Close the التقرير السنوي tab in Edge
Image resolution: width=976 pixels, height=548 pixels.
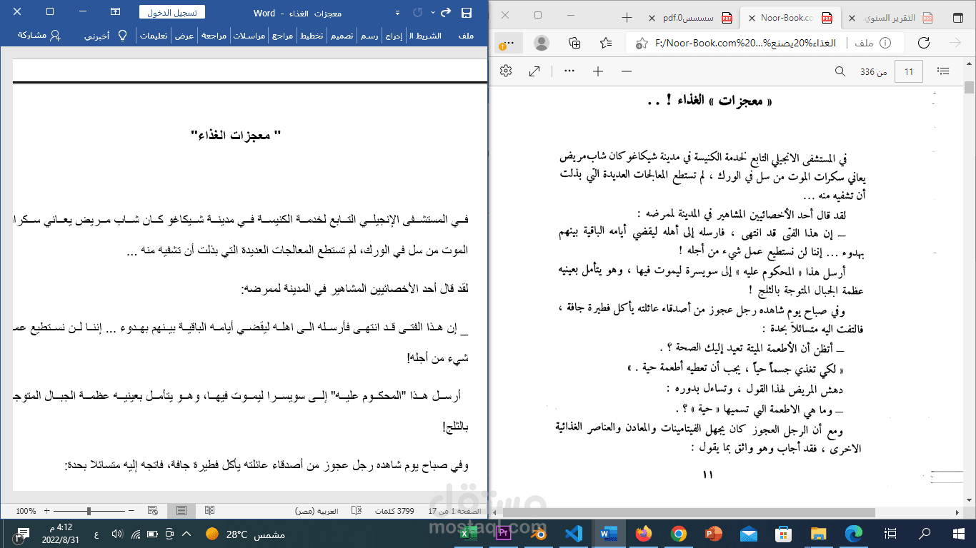click(853, 18)
